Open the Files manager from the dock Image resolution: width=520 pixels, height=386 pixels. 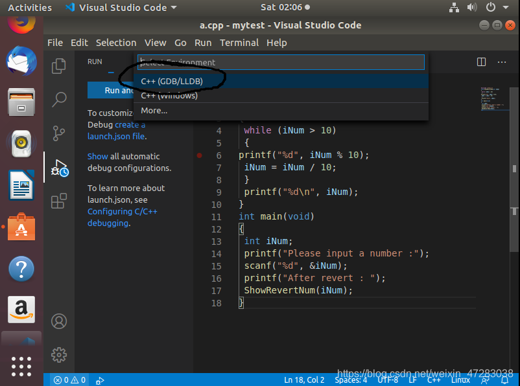tap(21, 102)
